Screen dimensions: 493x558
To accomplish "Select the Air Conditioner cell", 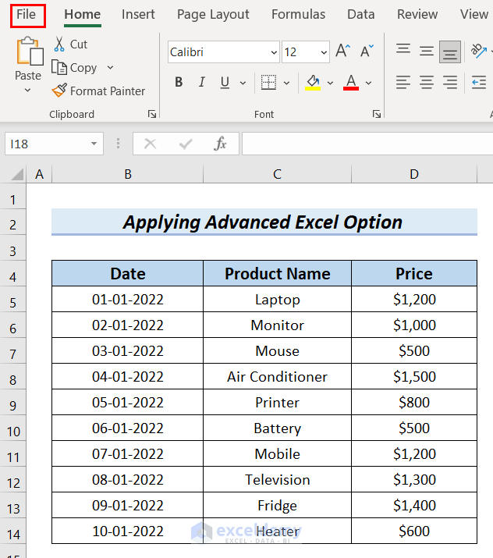I will coord(277,376).
